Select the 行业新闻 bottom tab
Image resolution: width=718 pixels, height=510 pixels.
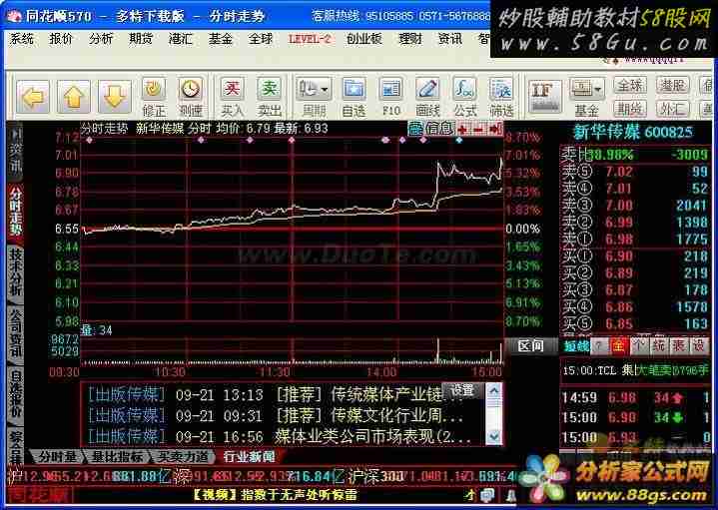[x=250, y=456]
